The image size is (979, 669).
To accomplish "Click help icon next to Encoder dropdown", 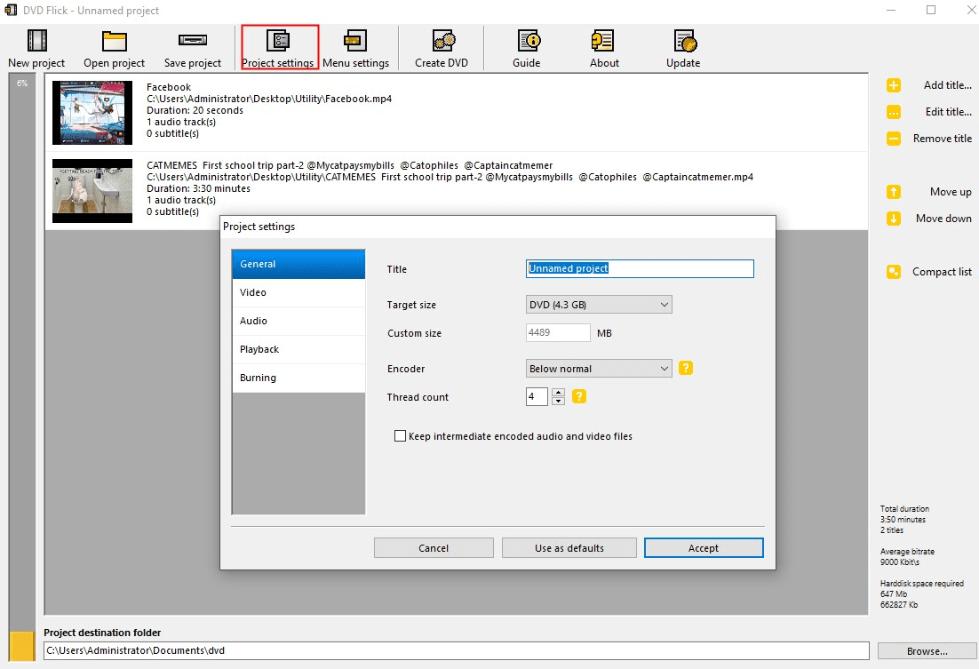I will tap(686, 369).
